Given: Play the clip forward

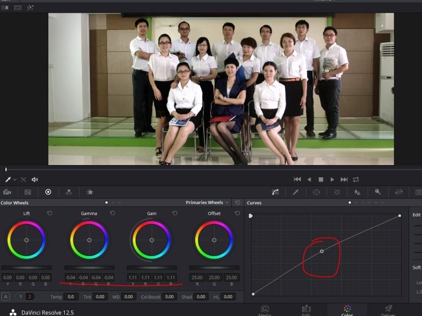Looking at the screenshot, I should click(332, 179).
